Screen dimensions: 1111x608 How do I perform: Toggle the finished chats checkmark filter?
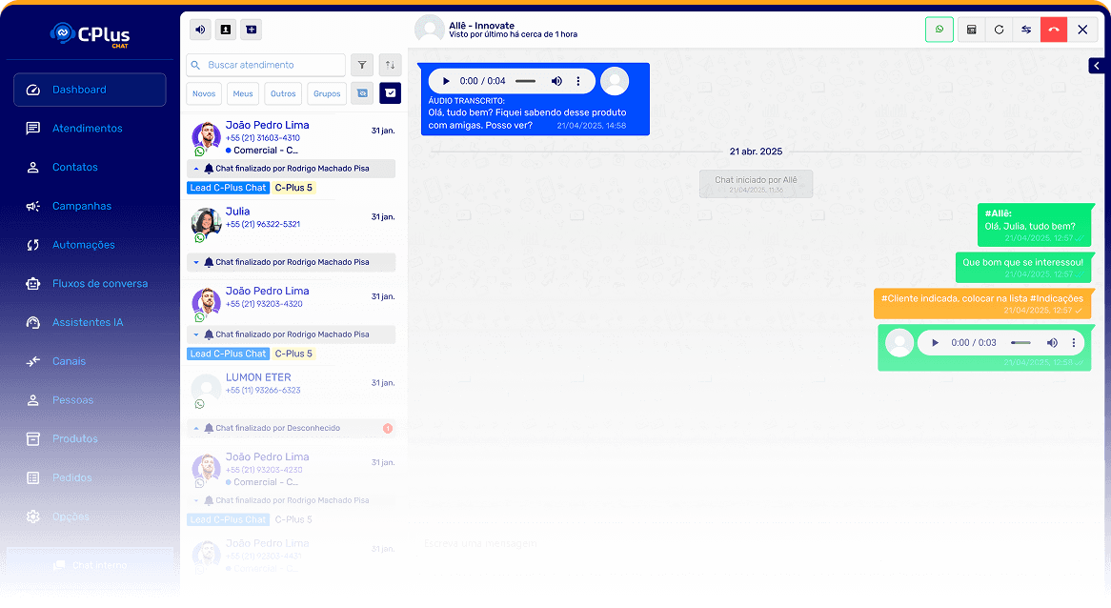[x=390, y=93]
